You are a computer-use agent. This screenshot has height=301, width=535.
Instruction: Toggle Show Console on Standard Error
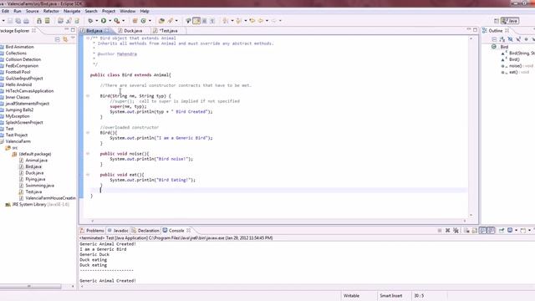click(491, 231)
